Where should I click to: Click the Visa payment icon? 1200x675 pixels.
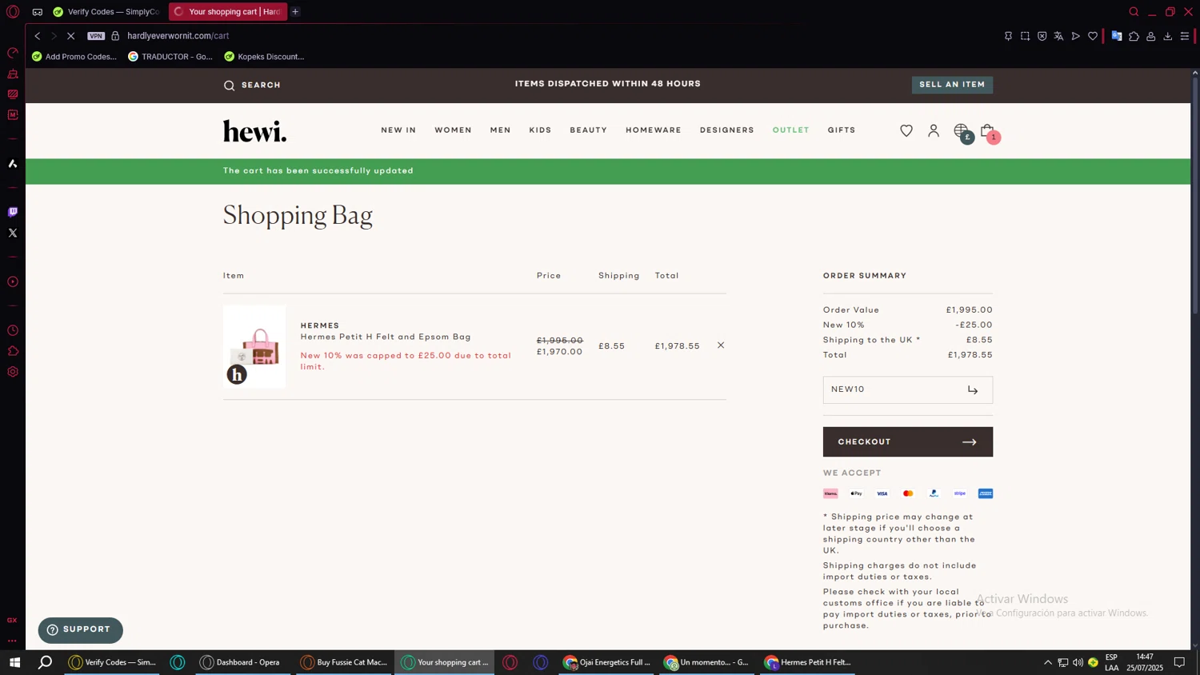click(x=882, y=493)
